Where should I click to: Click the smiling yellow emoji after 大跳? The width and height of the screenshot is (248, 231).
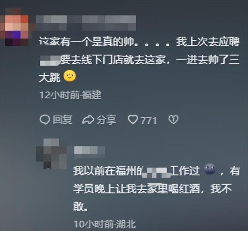point(70,76)
